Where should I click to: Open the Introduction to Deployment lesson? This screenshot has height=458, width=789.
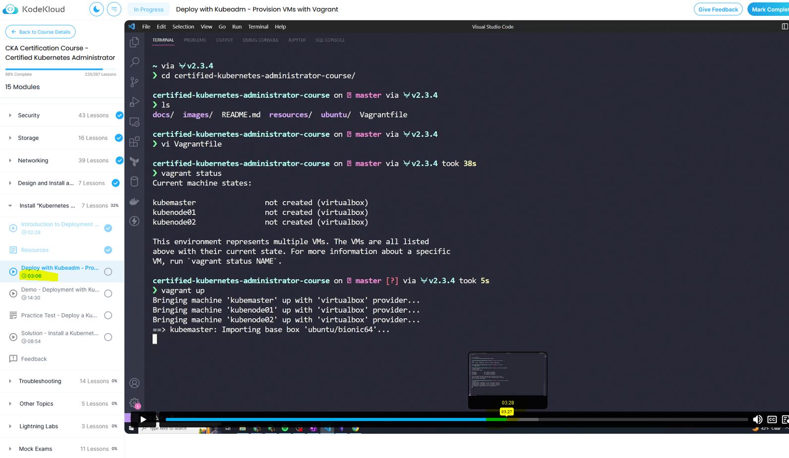pos(60,224)
